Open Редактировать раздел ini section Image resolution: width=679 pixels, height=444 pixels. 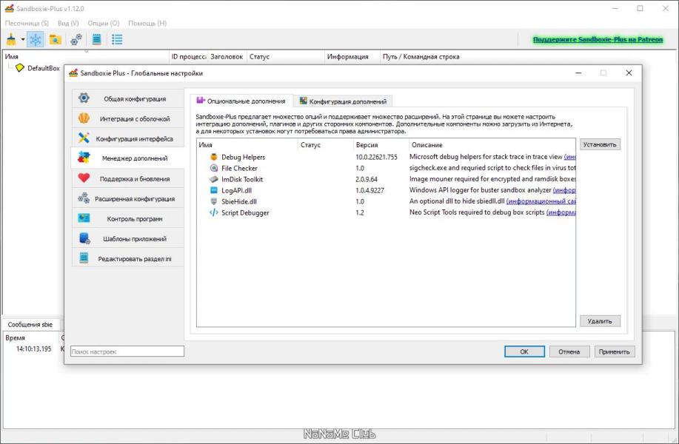(x=128, y=258)
